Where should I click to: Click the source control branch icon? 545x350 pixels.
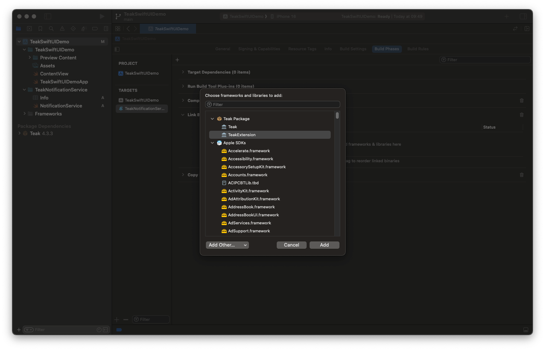click(118, 16)
